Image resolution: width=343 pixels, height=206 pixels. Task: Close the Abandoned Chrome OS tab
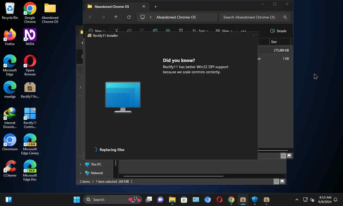click(144, 7)
